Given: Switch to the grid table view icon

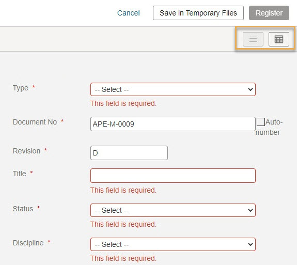Looking at the screenshot, I should point(279,39).
